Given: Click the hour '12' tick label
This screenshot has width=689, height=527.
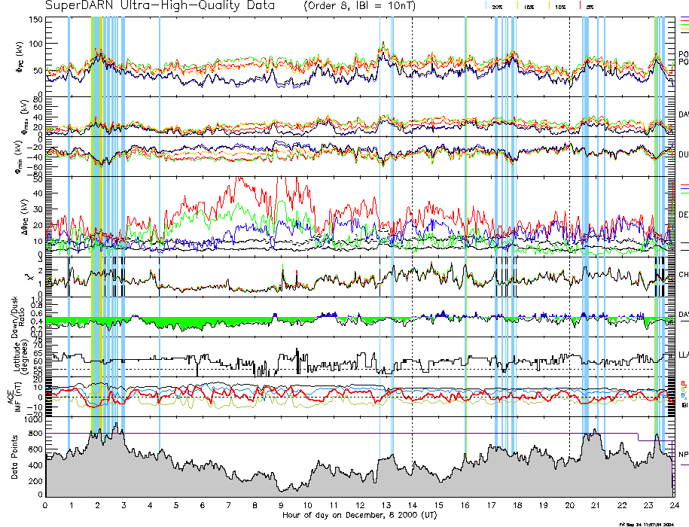Looking at the screenshot, I should [360, 505].
